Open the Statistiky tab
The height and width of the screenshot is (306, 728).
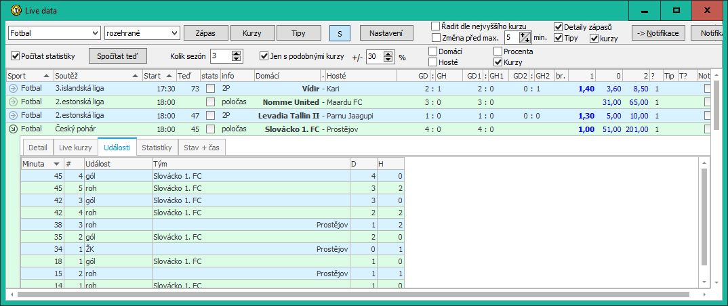point(157,148)
